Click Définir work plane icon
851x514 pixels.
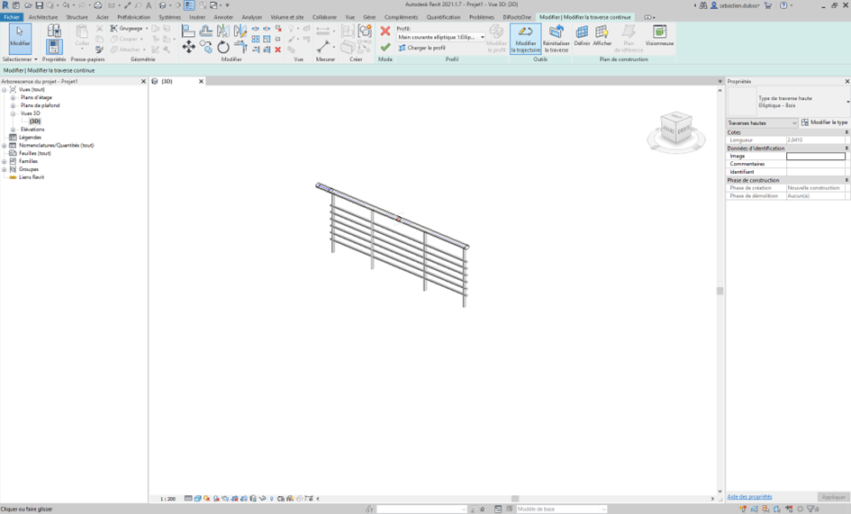tap(582, 35)
